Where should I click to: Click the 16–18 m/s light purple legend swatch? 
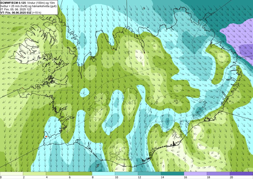pos(195,174)
